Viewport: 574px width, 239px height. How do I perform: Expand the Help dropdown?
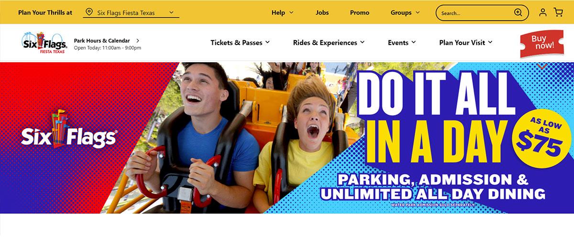(282, 12)
